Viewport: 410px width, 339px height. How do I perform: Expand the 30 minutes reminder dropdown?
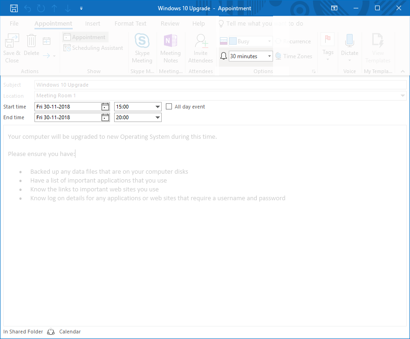point(269,56)
